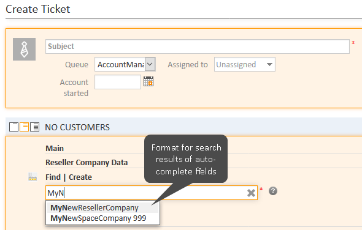This screenshot has width=362, height=230.
Task: Click the Account started date field
Action: (118, 82)
